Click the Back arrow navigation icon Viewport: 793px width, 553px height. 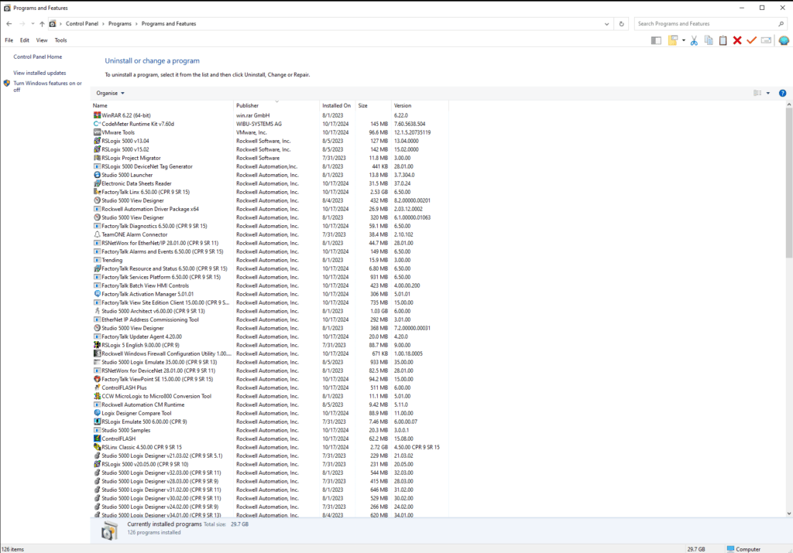[x=9, y=24]
